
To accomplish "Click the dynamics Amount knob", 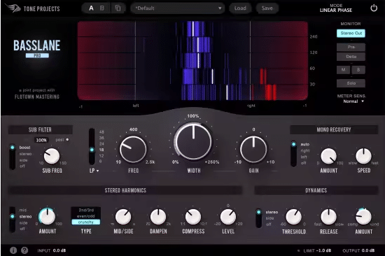I will point(363,217).
